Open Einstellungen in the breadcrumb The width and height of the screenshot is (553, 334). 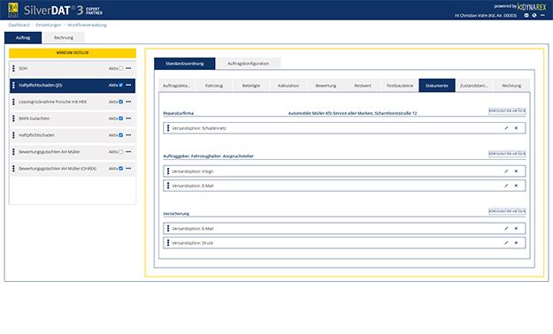click(49, 25)
